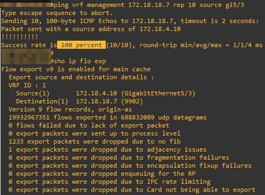Click the 19932967351 flows exported count
The width and height of the screenshot is (265, 195).
point(29,117)
